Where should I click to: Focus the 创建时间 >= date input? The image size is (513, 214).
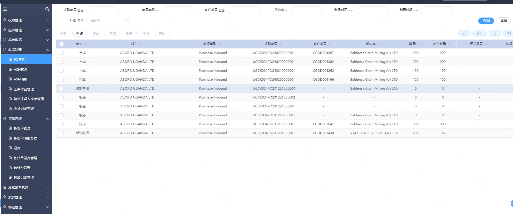pos(372,10)
